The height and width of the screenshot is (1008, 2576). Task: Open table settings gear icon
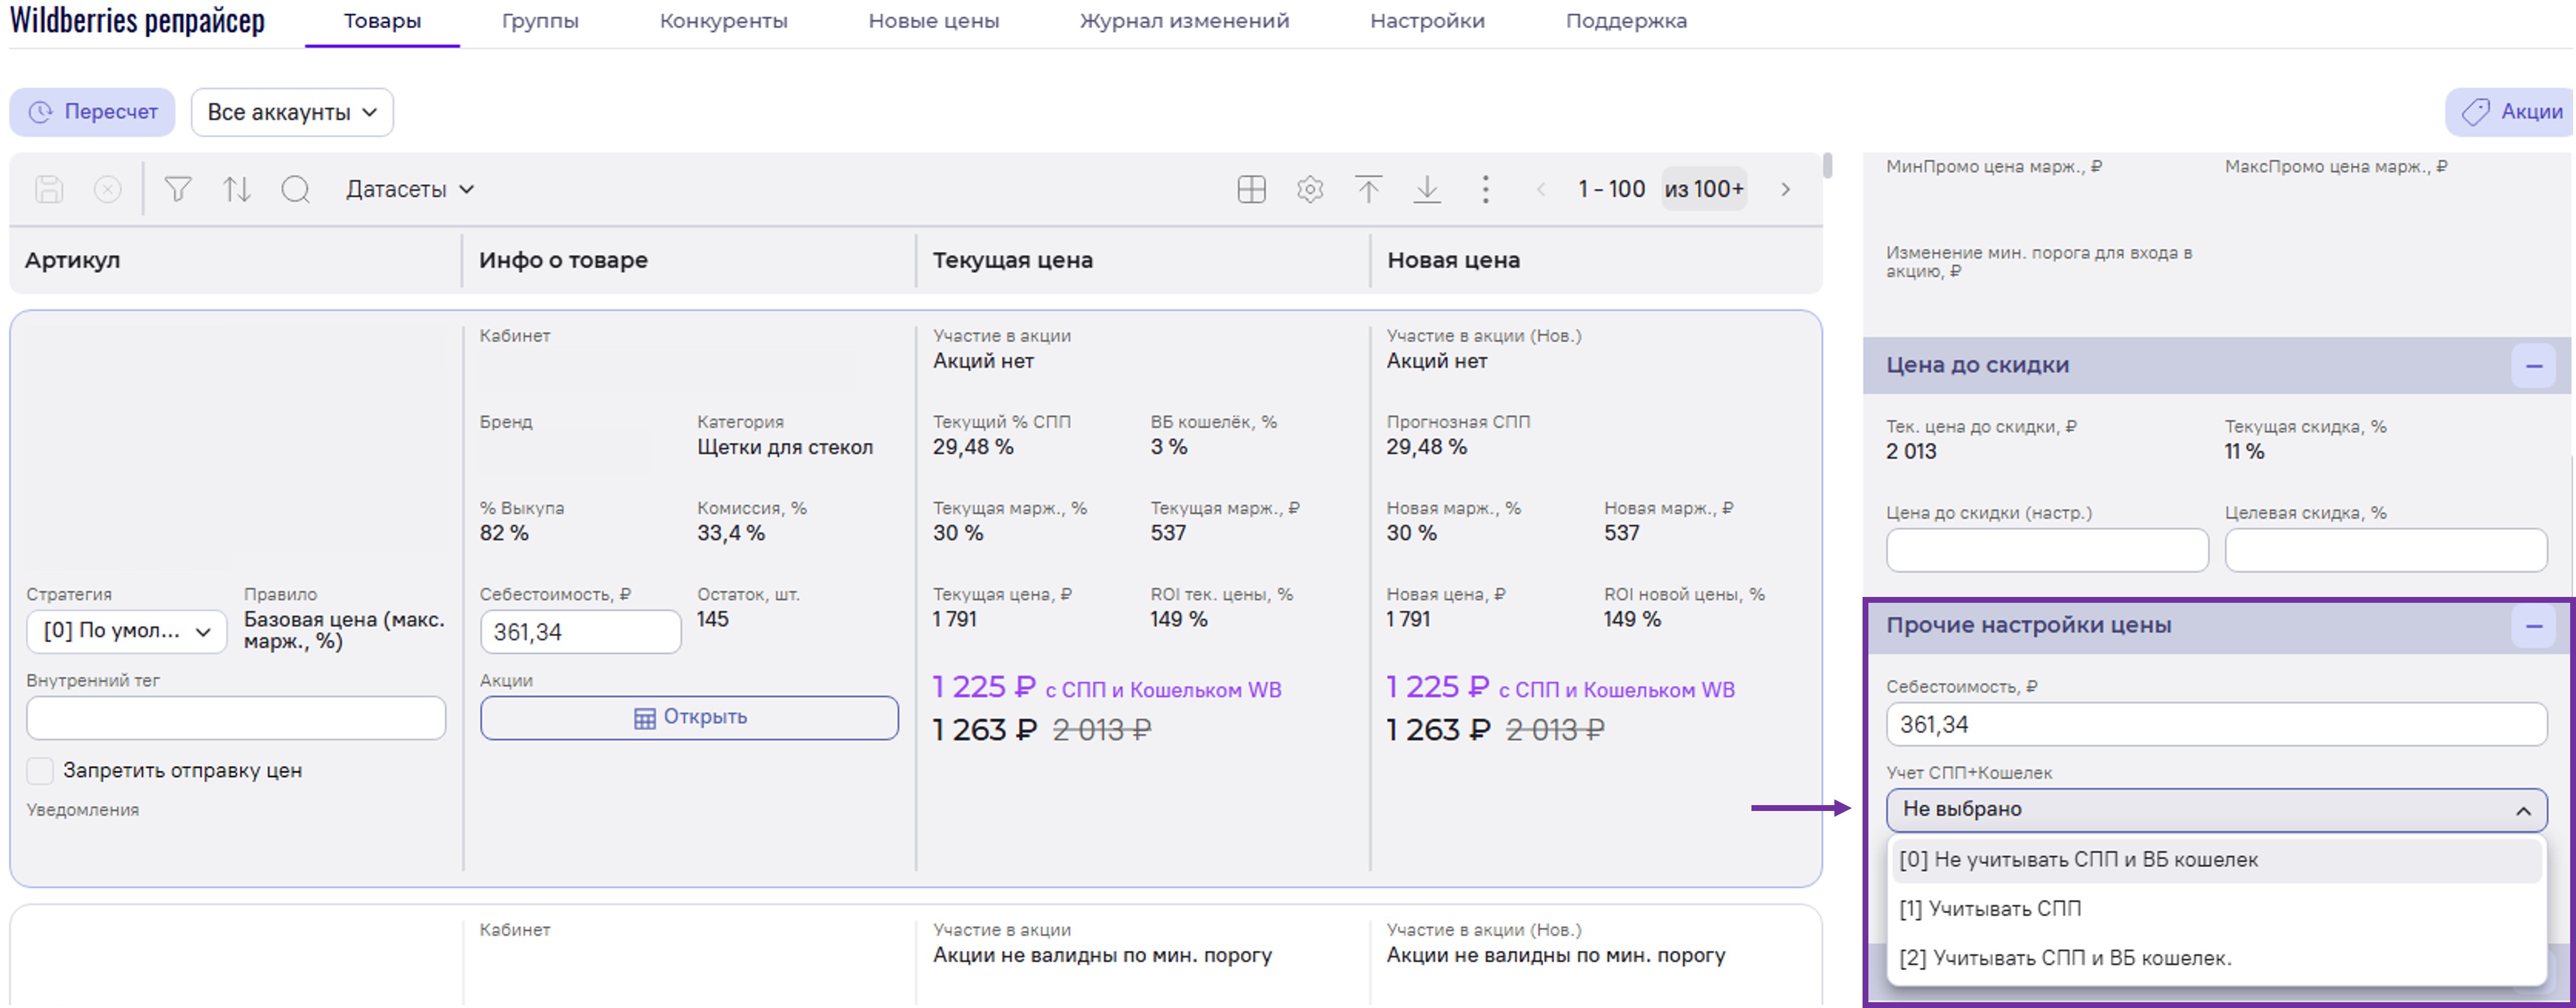[1310, 189]
